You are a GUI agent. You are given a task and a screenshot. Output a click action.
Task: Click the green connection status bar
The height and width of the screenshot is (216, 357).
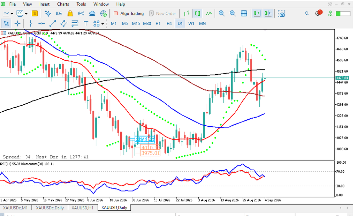pos(343,14)
